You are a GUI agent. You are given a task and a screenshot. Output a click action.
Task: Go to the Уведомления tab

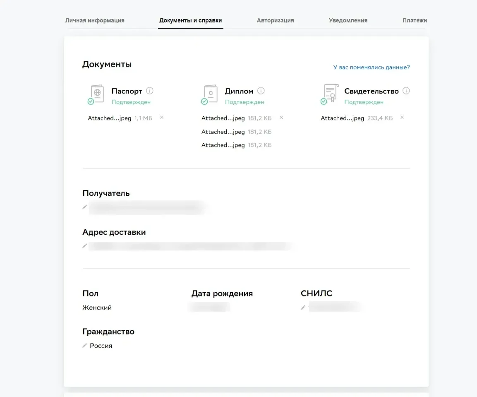(348, 20)
